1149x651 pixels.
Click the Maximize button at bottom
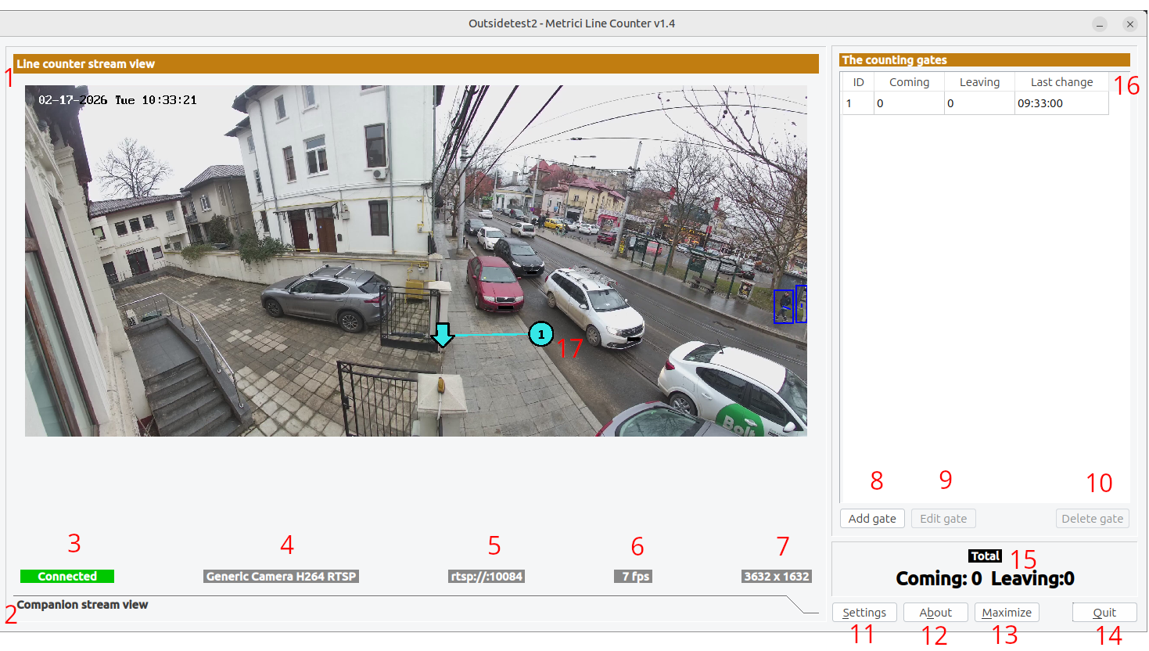tap(1007, 613)
